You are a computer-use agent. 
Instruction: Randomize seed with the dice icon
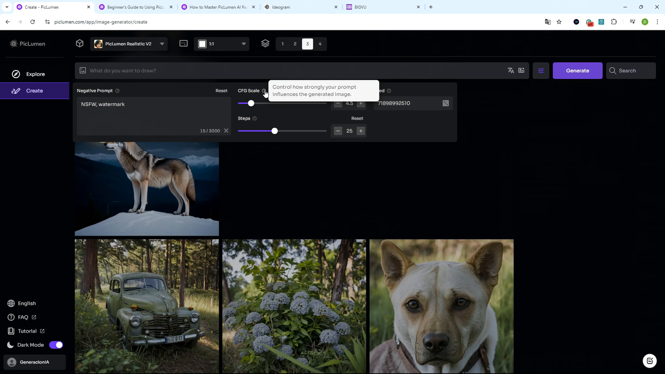[x=446, y=103]
